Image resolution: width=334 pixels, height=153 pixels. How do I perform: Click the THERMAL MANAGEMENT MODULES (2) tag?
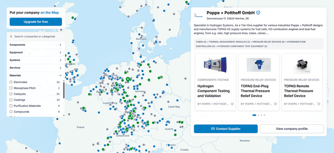point(229,42)
